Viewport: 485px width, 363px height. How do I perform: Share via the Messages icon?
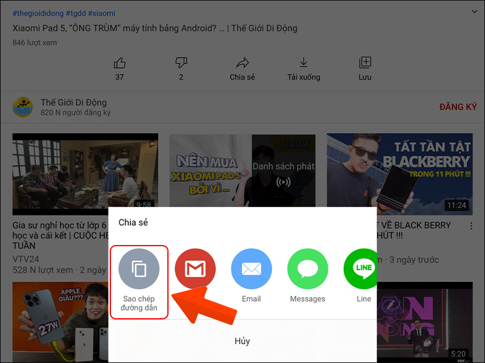308,269
